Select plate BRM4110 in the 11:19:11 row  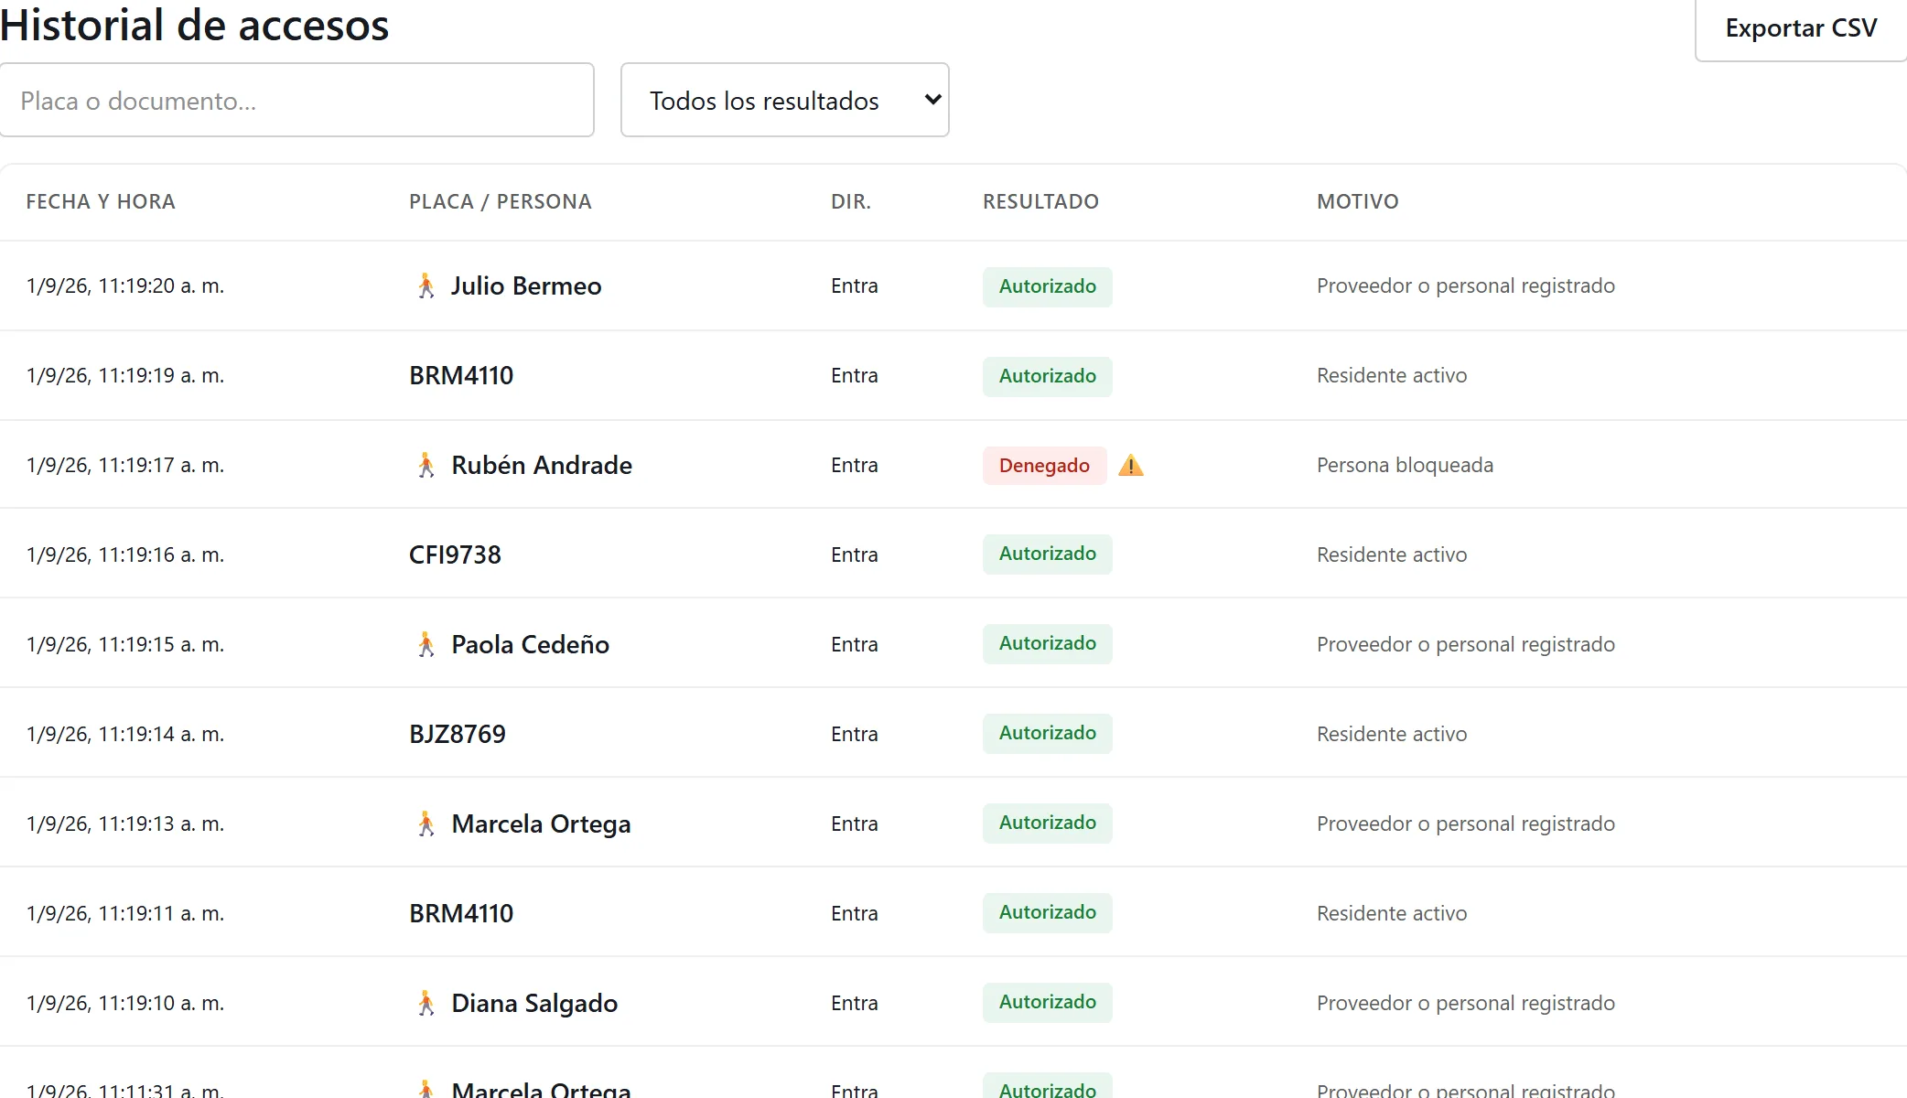(461, 914)
